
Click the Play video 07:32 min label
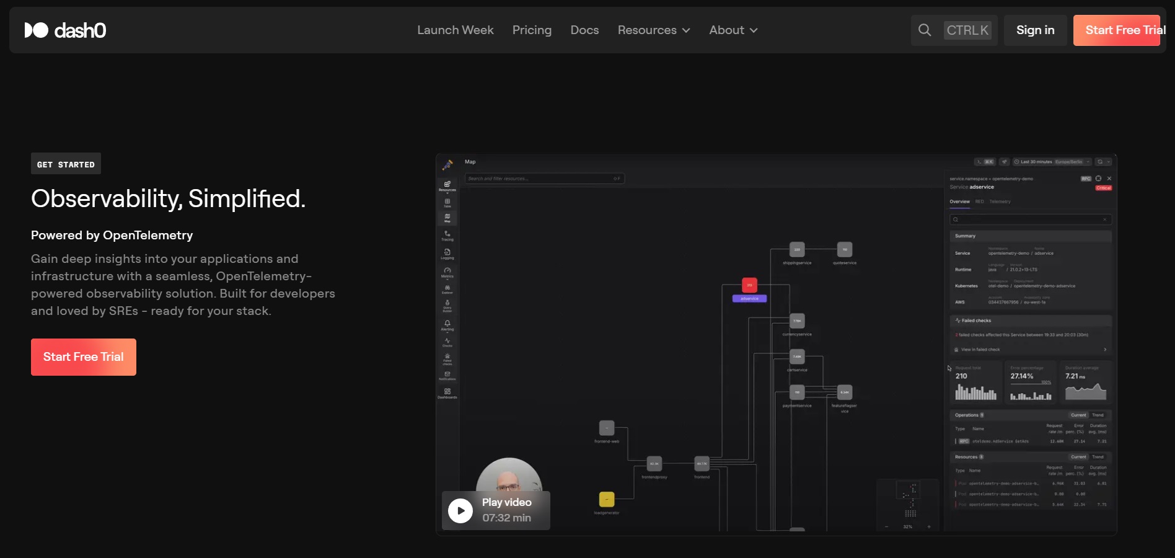point(507,510)
